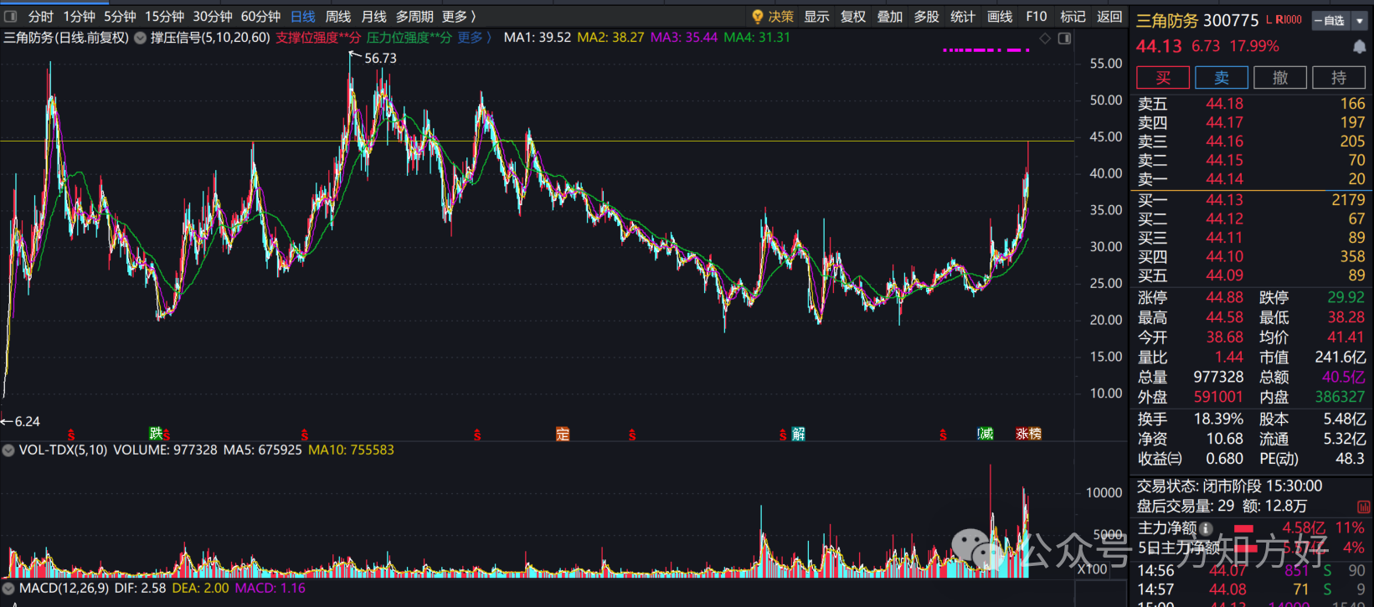Open the 复权 adjustment menu
Image resolution: width=1374 pixels, height=607 pixels.
click(853, 16)
